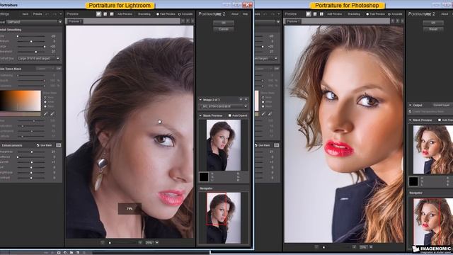The height and width of the screenshot is (255, 453).
Task: Select vertical split preview in Lightroom window
Action: (112, 14)
